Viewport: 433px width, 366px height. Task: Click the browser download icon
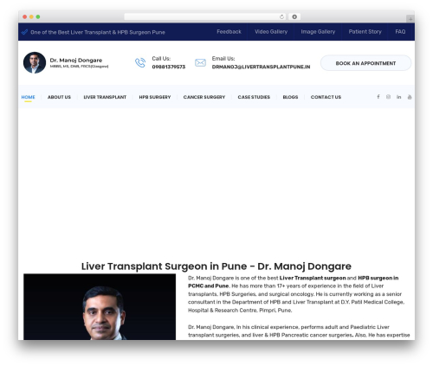[x=294, y=16]
